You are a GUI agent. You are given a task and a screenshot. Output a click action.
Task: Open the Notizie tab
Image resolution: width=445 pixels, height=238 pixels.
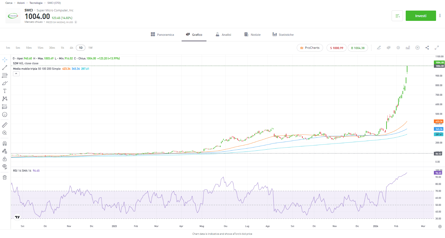253,35
